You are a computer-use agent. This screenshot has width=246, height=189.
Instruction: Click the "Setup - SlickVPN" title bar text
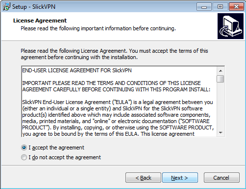point(34,7)
